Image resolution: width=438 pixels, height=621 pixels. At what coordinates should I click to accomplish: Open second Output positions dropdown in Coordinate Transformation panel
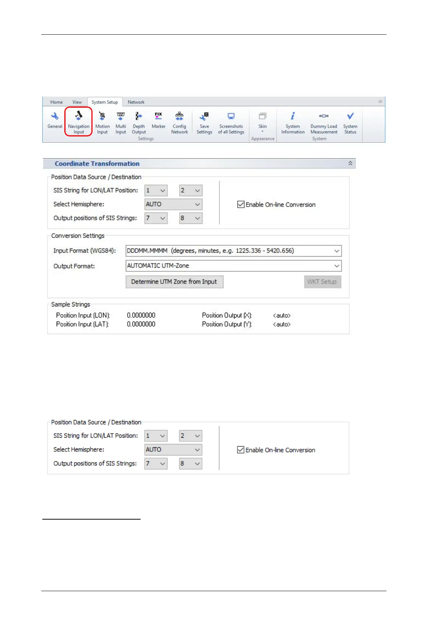[191, 218]
